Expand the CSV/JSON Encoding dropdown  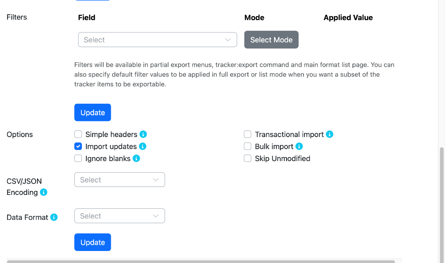tap(119, 180)
